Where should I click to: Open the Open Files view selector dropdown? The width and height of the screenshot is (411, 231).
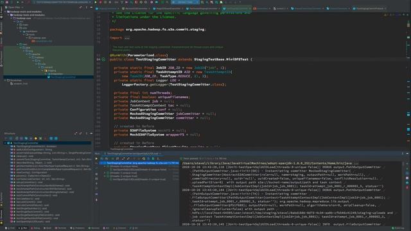[x=16, y=7]
